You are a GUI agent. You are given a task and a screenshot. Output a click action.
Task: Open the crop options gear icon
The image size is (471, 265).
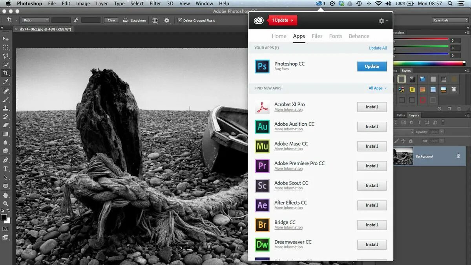click(x=167, y=20)
